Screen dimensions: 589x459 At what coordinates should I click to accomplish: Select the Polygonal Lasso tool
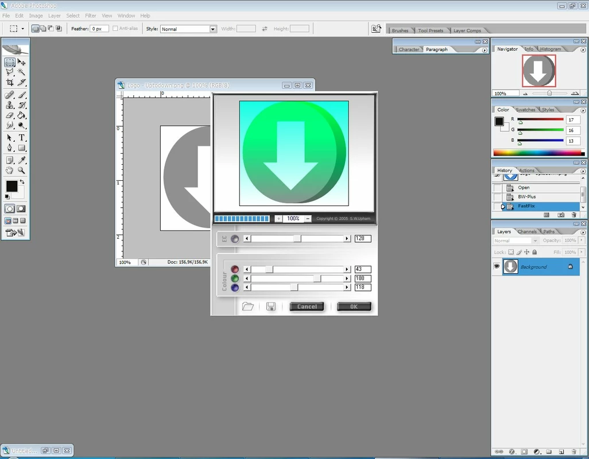(x=10, y=72)
